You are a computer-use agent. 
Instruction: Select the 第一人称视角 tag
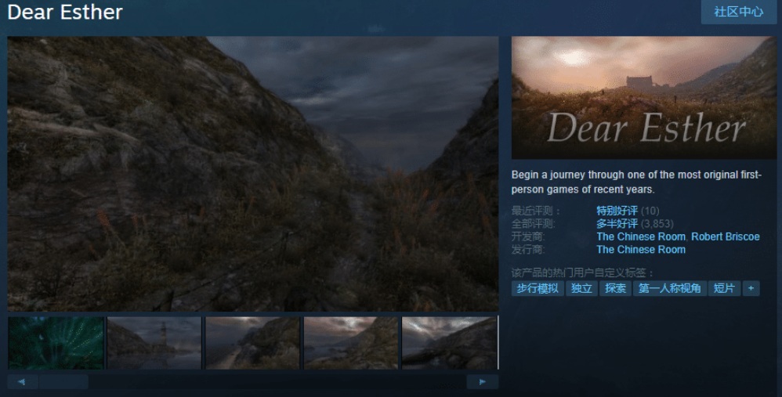coord(669,288)
